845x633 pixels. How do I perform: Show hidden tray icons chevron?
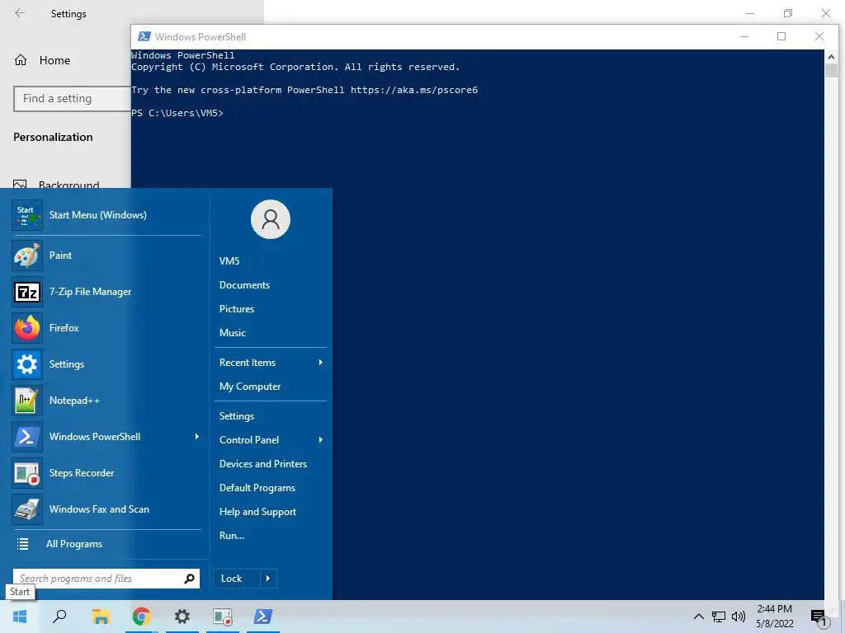(x=698, y=617)
